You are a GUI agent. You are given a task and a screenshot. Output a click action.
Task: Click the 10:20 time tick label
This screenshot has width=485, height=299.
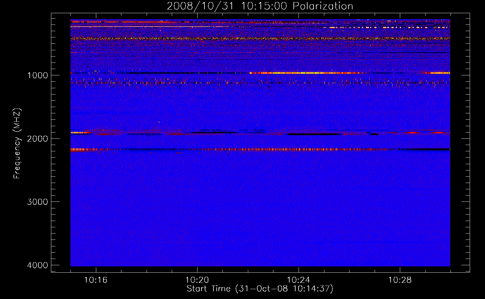(x=197, y=280)
